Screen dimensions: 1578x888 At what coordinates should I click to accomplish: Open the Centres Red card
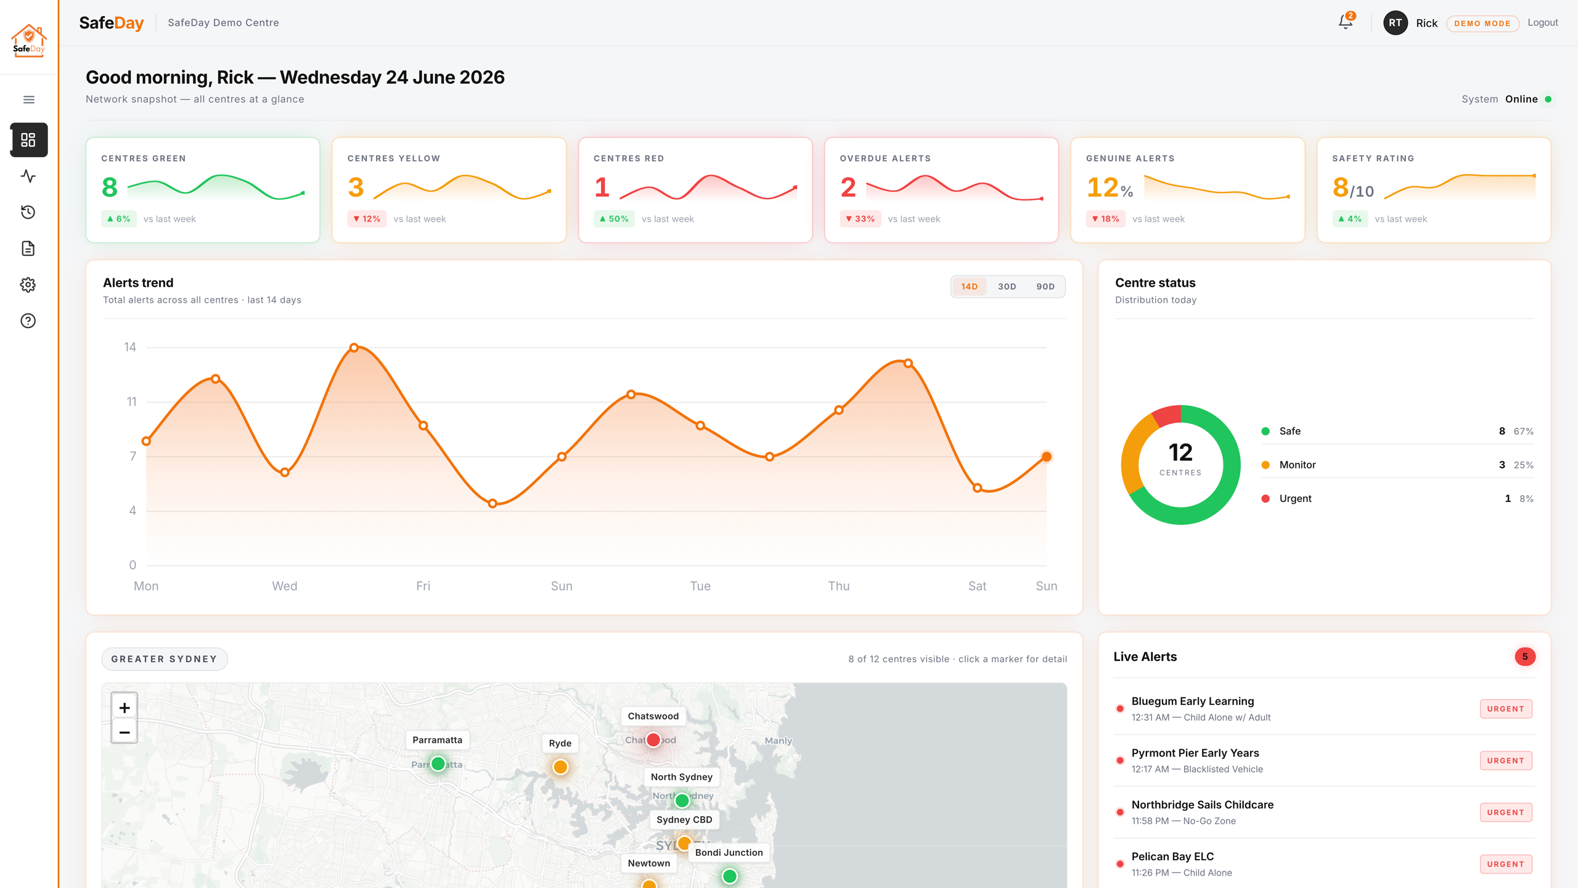pos(695,190)
